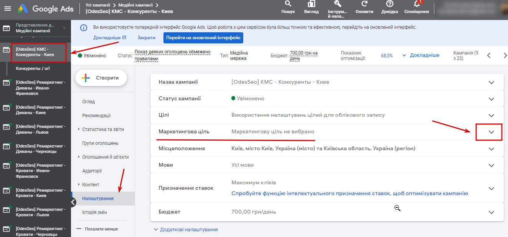Select ad group Конкуренты / url
This screenshot has height=237, width=508.
[x=33, y=68]
